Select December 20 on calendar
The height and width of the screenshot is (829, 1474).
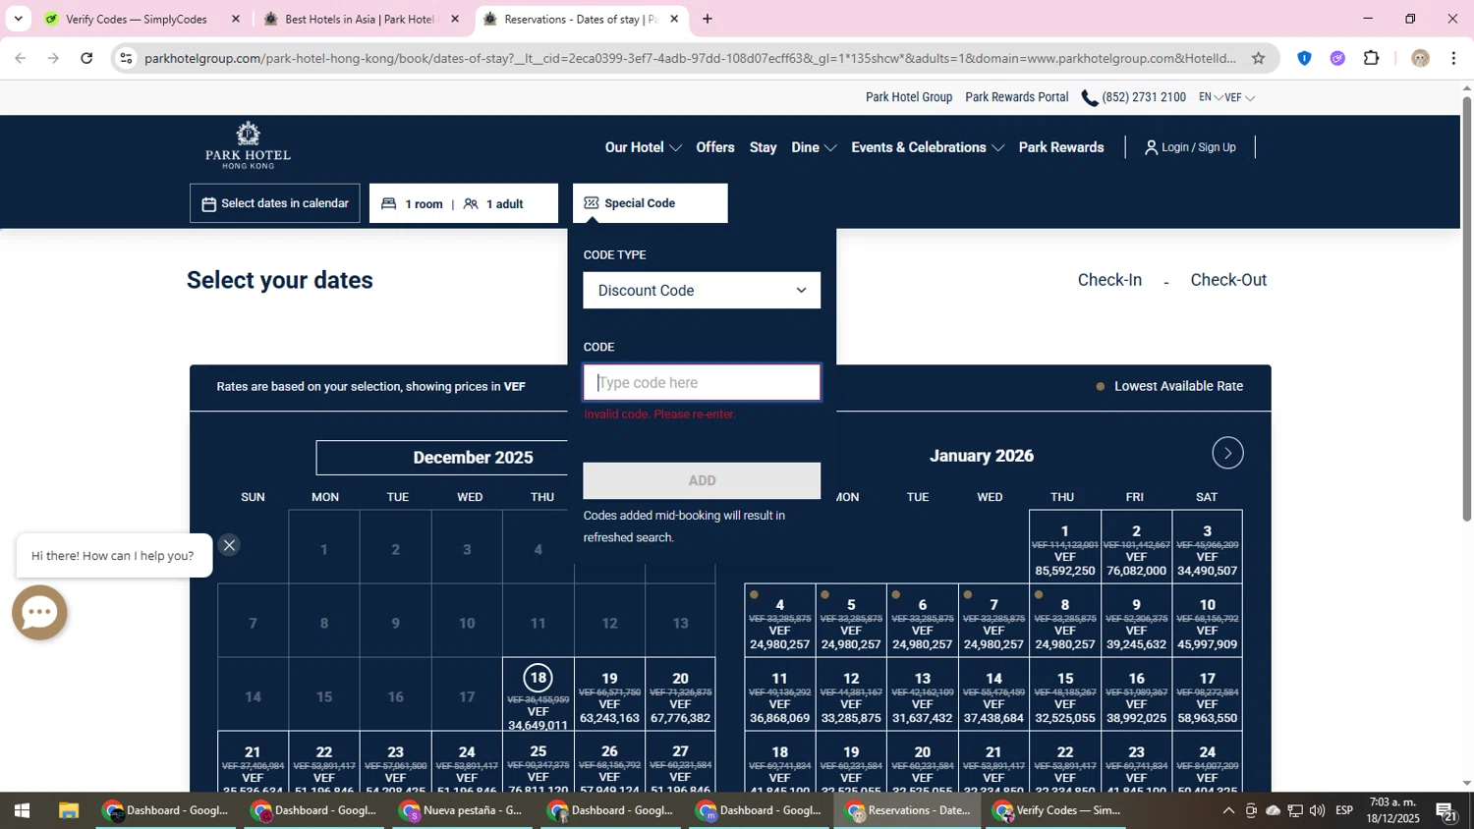point(680,694)
